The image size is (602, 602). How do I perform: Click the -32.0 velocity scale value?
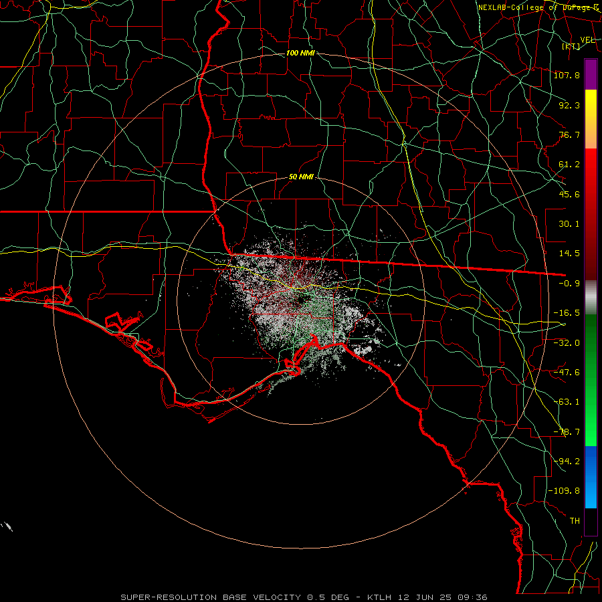click(x=567, y=343)
